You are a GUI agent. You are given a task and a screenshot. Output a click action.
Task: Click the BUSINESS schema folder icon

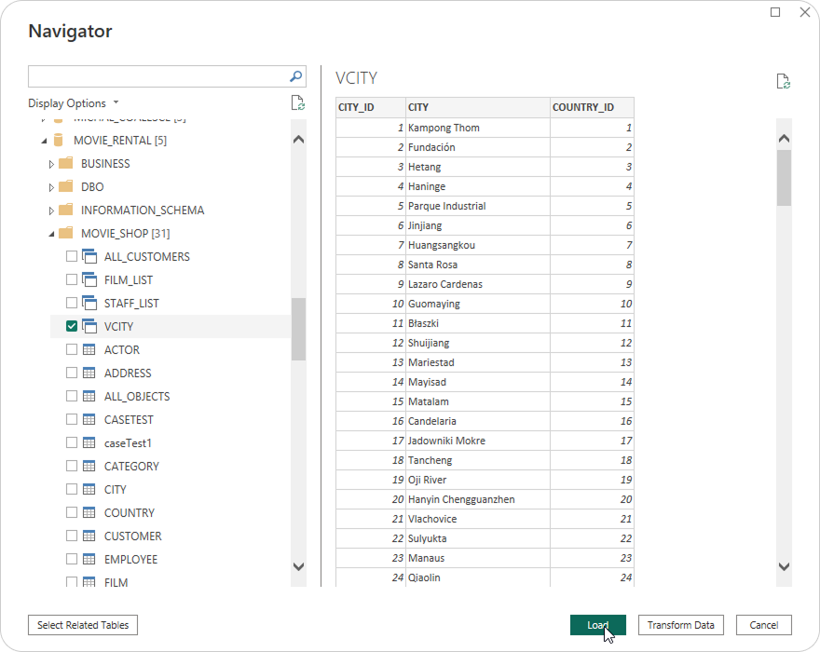pyautogui.click(x=65, y=164)
